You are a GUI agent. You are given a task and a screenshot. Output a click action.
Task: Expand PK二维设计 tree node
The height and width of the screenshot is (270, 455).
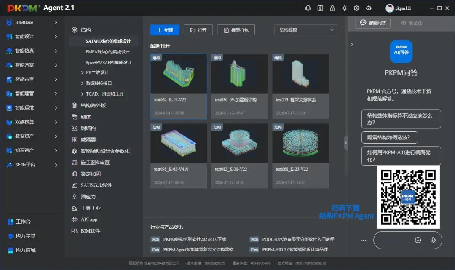point(83,72)
